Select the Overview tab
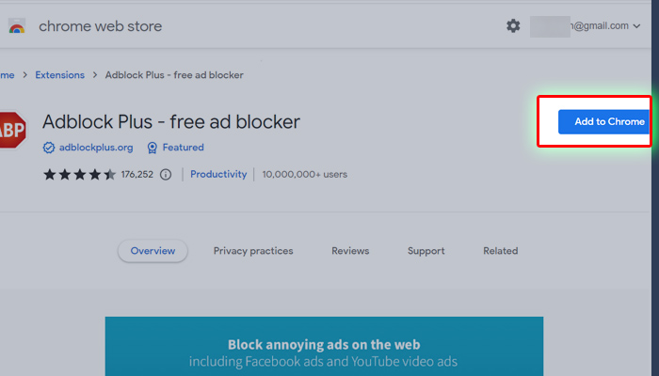659x376 pixels. (x=153, y=251)
